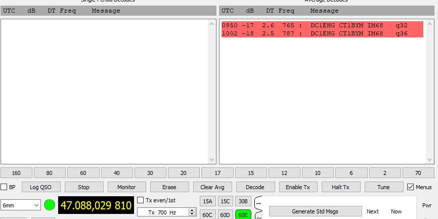The width and height of the screenshot is (438, 219).
Task: Click the Halt Tx button
Action: (340, 187)
